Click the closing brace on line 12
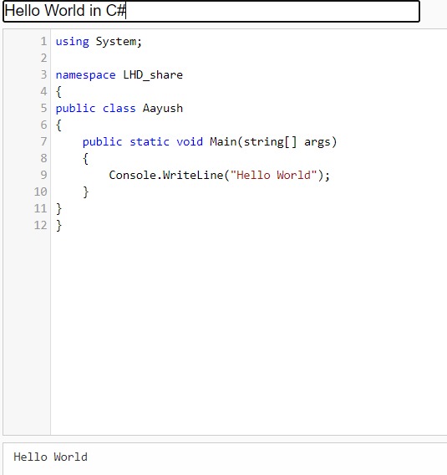447x475 pixels. (x=58, y=226)
